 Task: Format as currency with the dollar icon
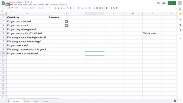point(23,8)
